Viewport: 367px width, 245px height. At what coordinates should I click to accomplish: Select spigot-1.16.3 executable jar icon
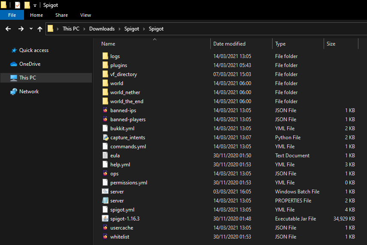pos(105,218)
